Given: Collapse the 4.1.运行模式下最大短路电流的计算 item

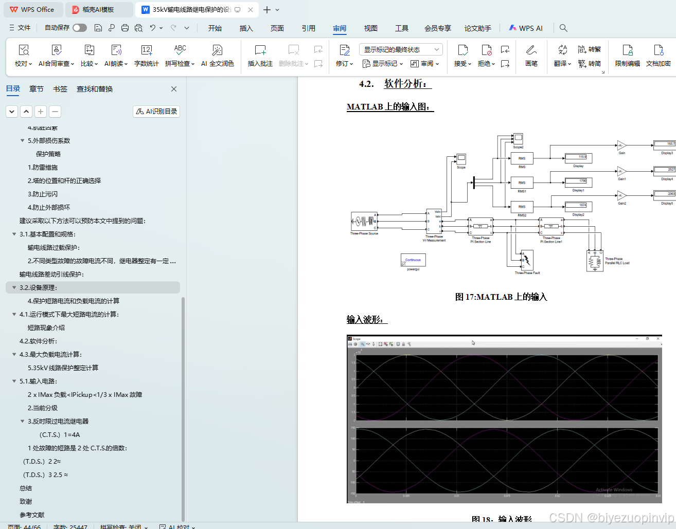Looking at the screenshot, I should click(14, 314).
